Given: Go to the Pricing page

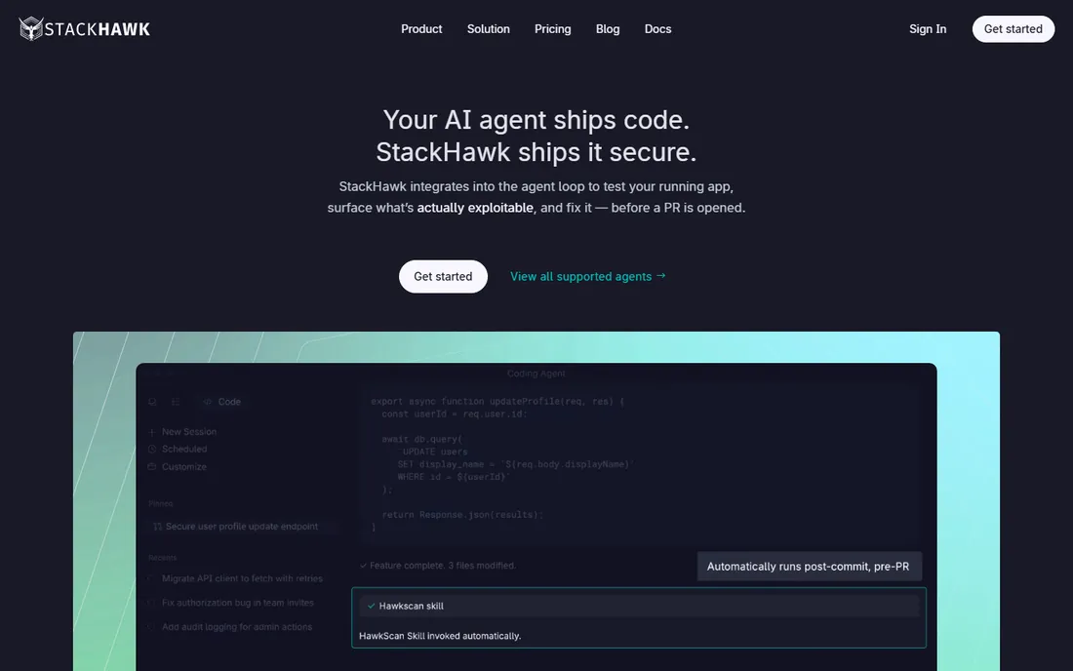Looking at the screenshot, I should pyautogui.click(x=552, y=28).
